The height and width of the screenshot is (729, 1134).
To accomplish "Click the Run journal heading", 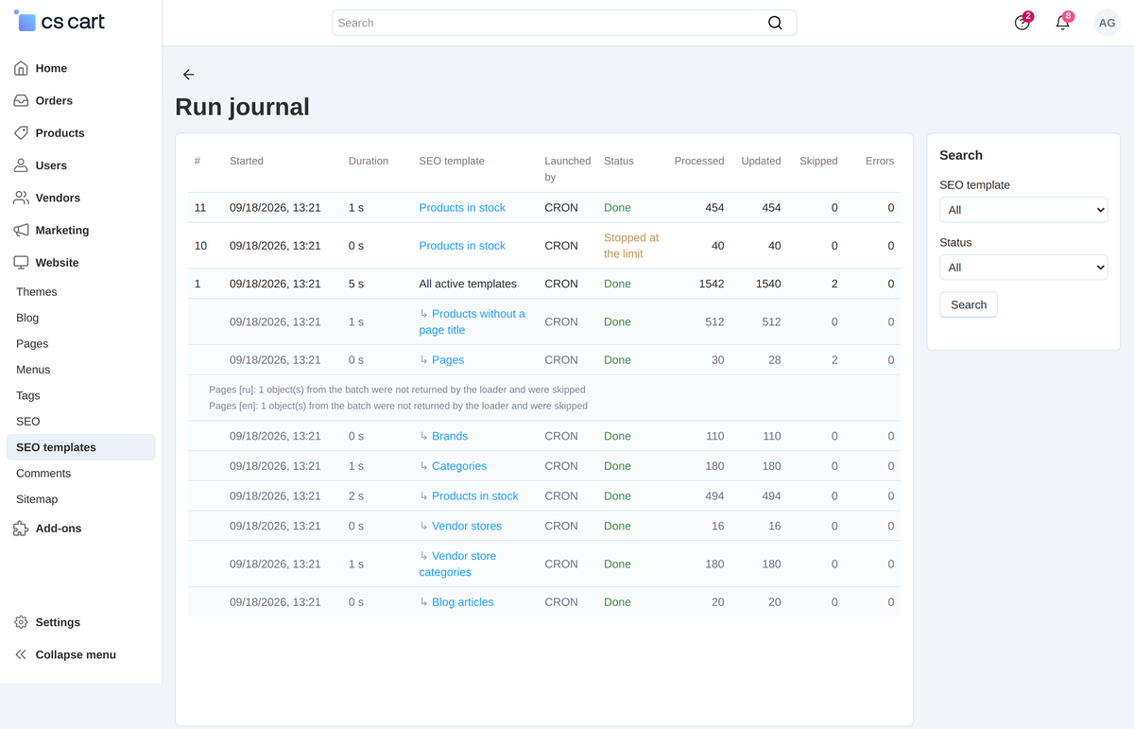I will tap(243, 107).
